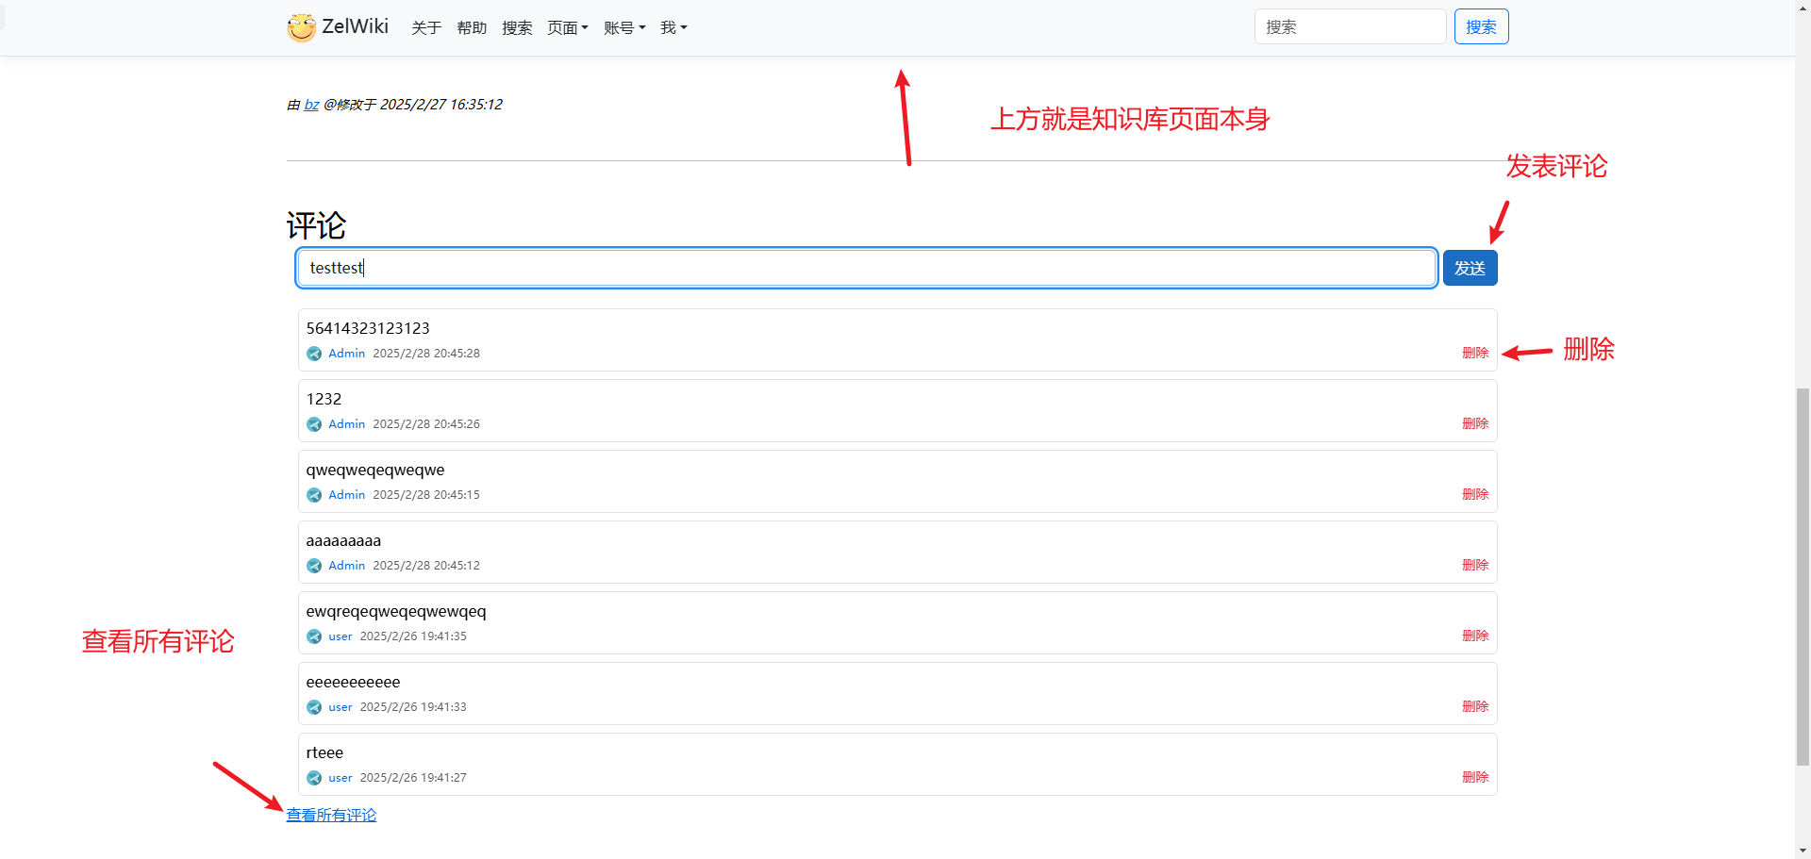Click the author link bz
1811x859 pixels.
click(x=311, y=105)
